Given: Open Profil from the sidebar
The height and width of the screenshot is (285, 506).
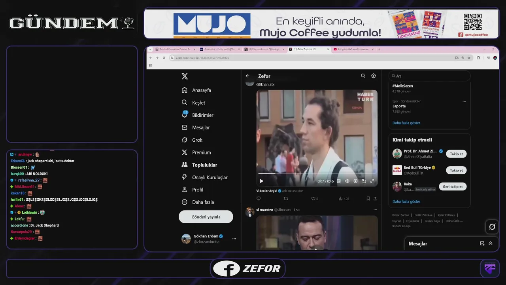Looking at the screenshot, I should (x=192, y=190).
